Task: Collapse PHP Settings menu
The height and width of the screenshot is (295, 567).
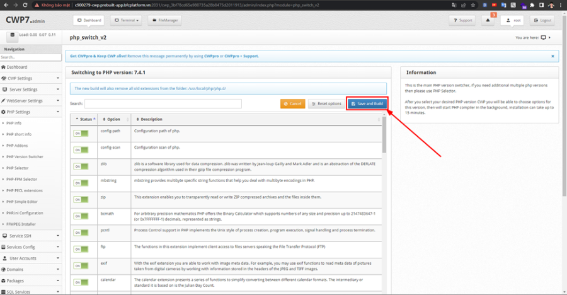Action: coord(31,112)
